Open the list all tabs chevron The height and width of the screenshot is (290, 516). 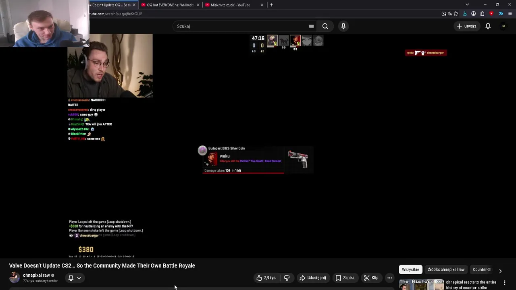coord(467,5)
